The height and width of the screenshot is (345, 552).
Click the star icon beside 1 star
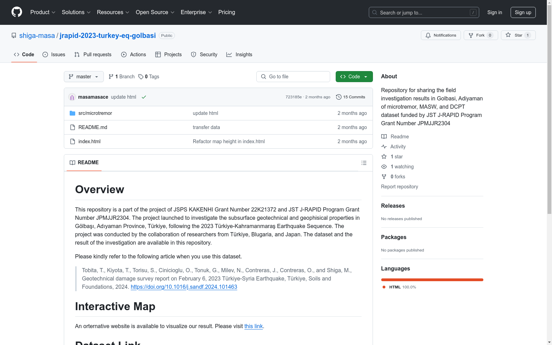[x=384, y=157]
